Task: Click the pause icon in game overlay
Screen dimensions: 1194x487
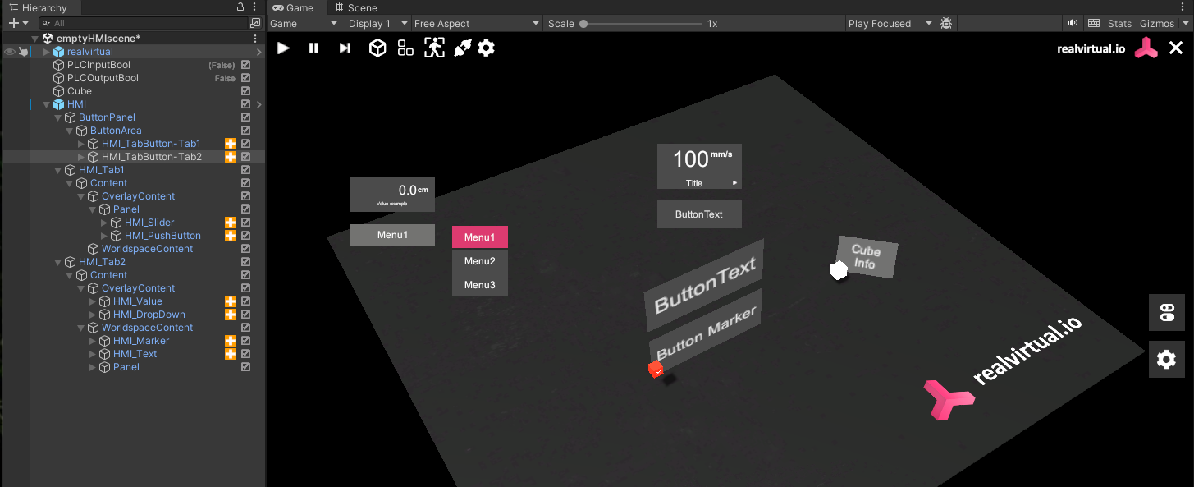Action: (313, 48)
